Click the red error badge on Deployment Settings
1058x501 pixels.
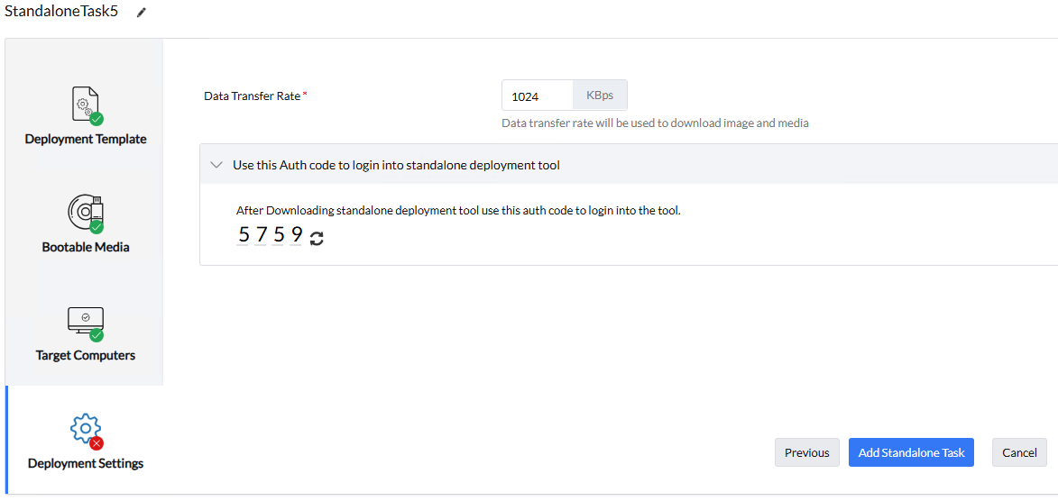point(97,442)
